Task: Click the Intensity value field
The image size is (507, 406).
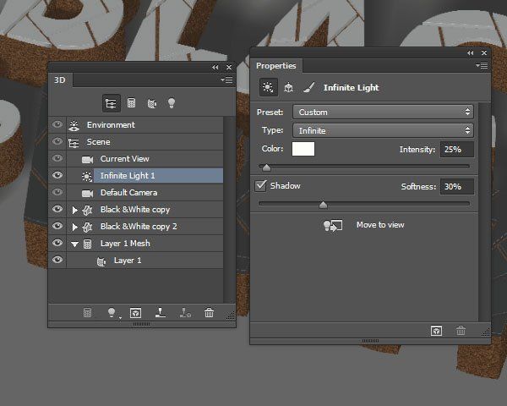Action: tap(457, 150)
